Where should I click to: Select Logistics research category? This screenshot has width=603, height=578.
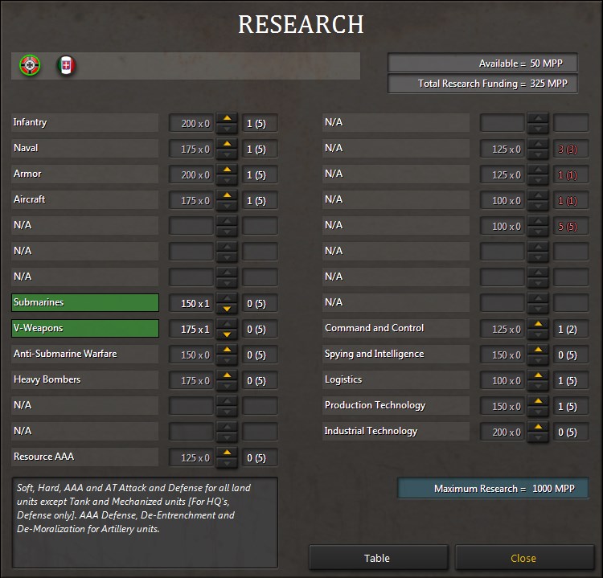pyautogui.click(x=396, y=380)
